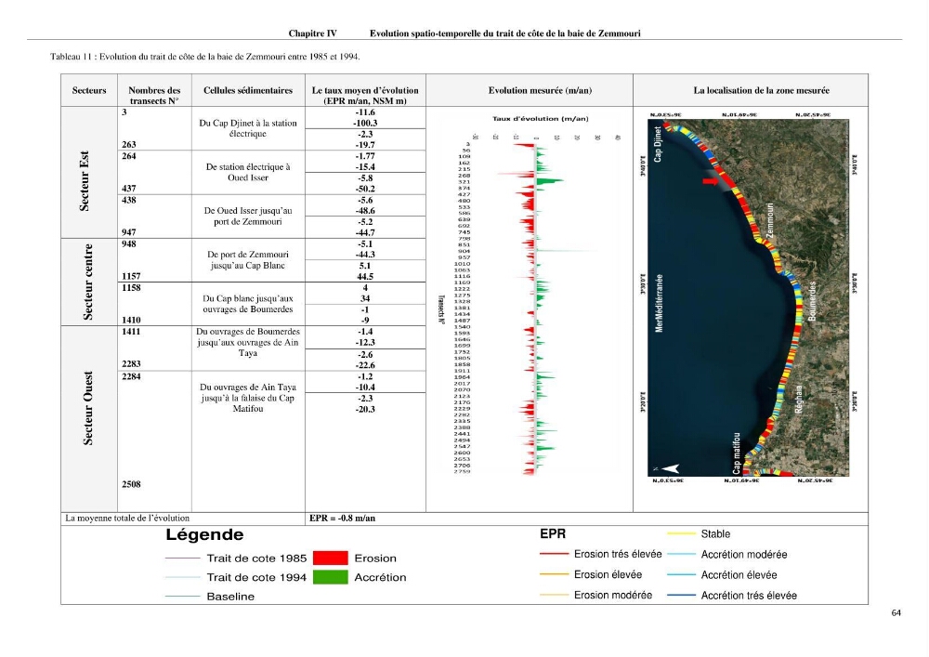The width and height of the screenshot is (929, 657).
Task: Click transect number '1410'
Action: click(131, 320)
